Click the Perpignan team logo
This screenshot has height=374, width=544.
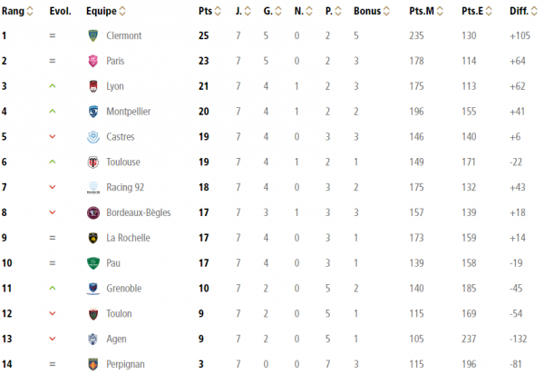pos(92,365)
